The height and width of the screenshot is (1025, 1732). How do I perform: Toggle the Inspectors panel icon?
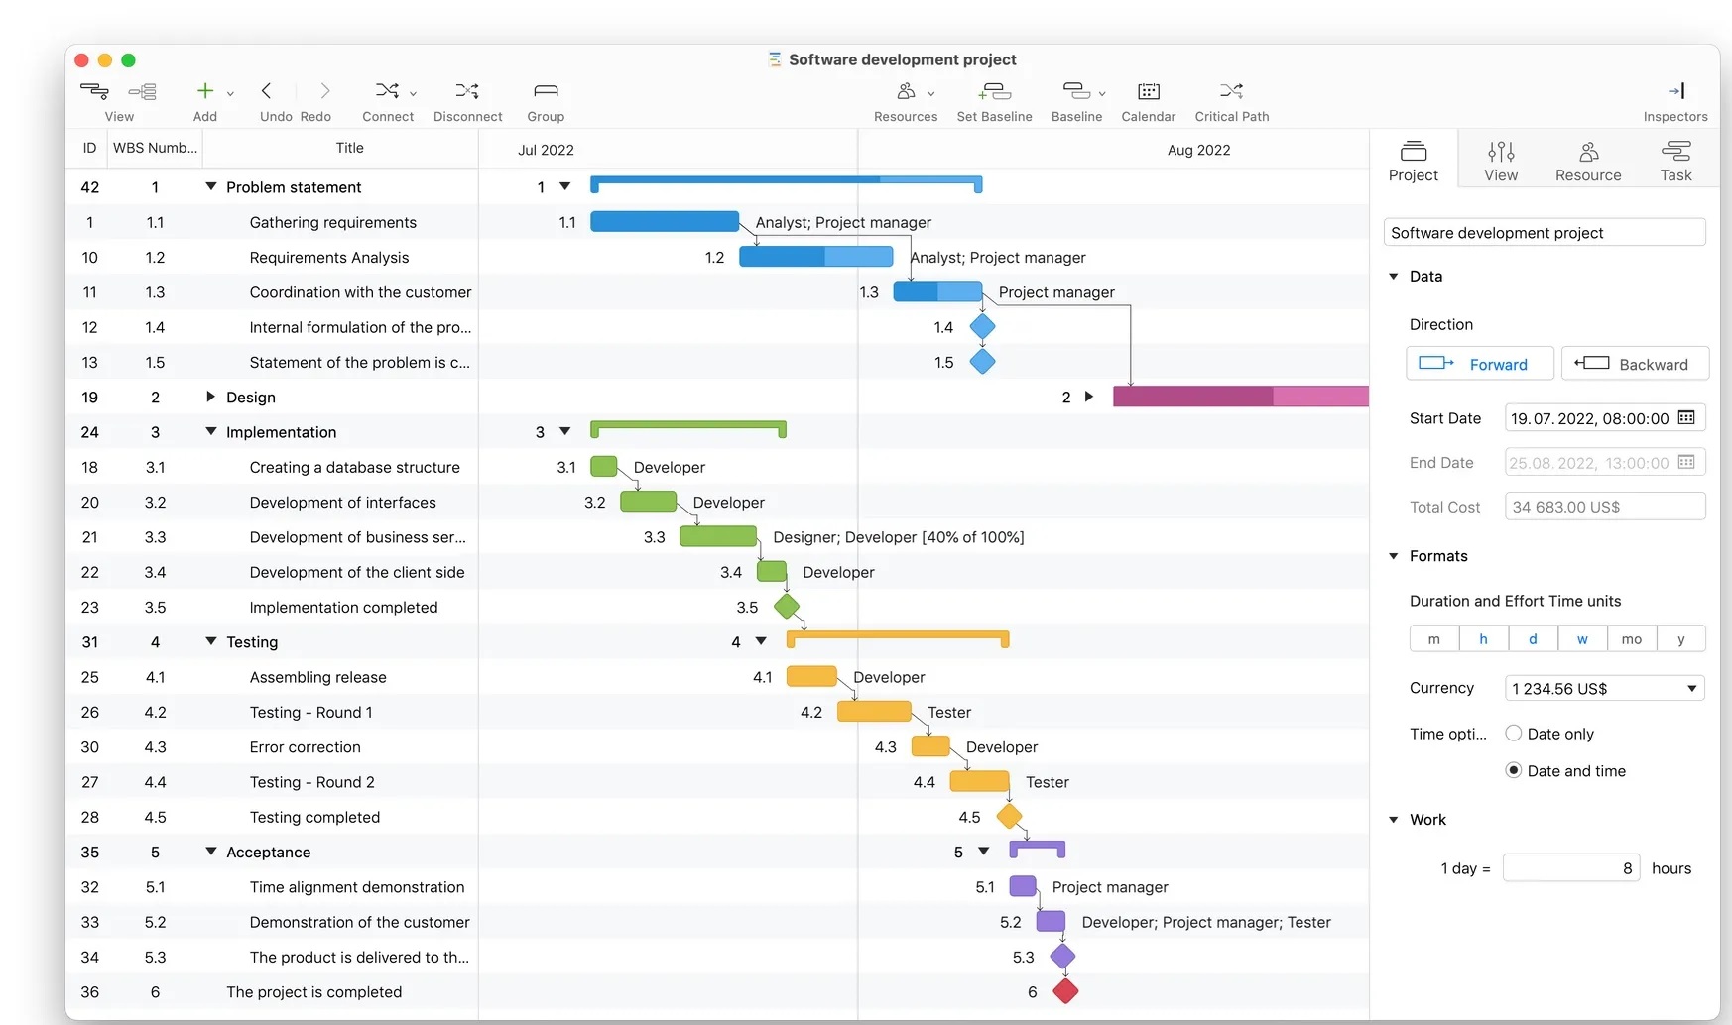[x=1675, y=92]
